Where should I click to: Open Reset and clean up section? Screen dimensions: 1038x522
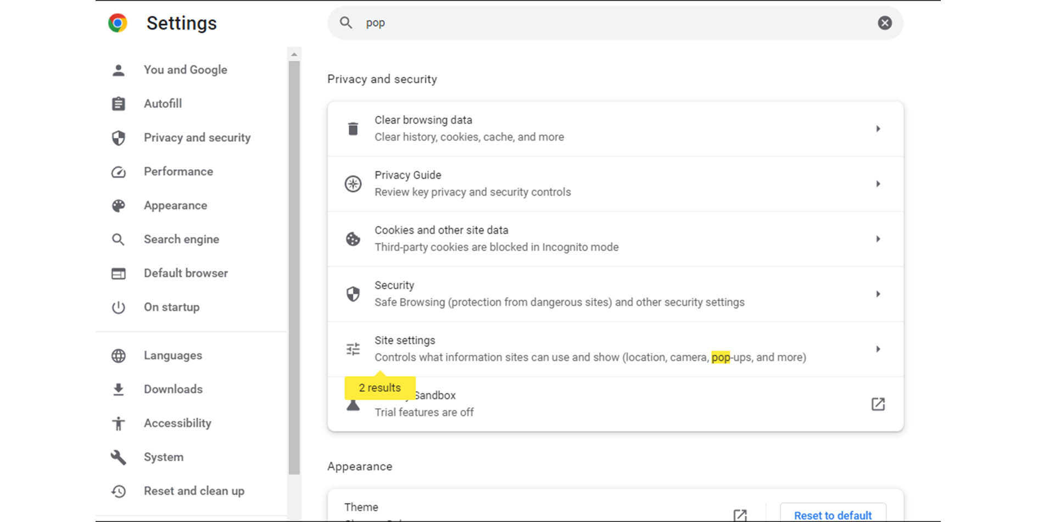click(x=194, y=491)
